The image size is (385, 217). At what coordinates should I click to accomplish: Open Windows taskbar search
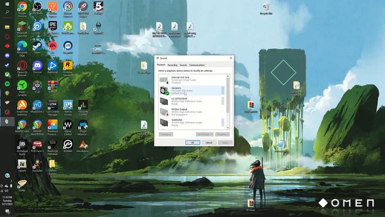coord(7,12)
